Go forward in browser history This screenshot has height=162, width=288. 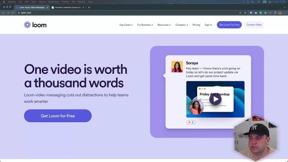[x=8, y=13]
